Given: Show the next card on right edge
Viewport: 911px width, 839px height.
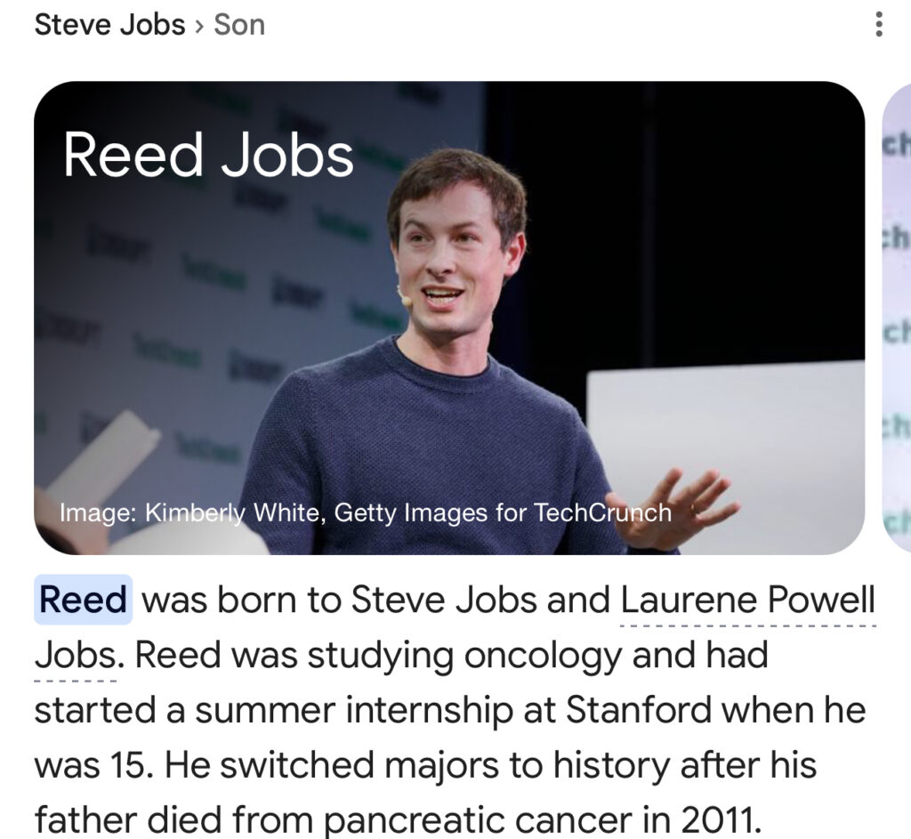Looking at the screenshot, I should (895, 318).
